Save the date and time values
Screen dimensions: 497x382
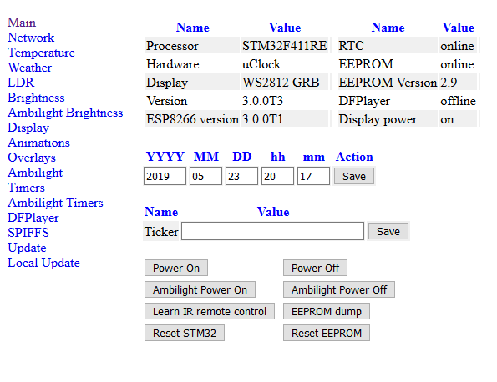[x=354, y=176]
